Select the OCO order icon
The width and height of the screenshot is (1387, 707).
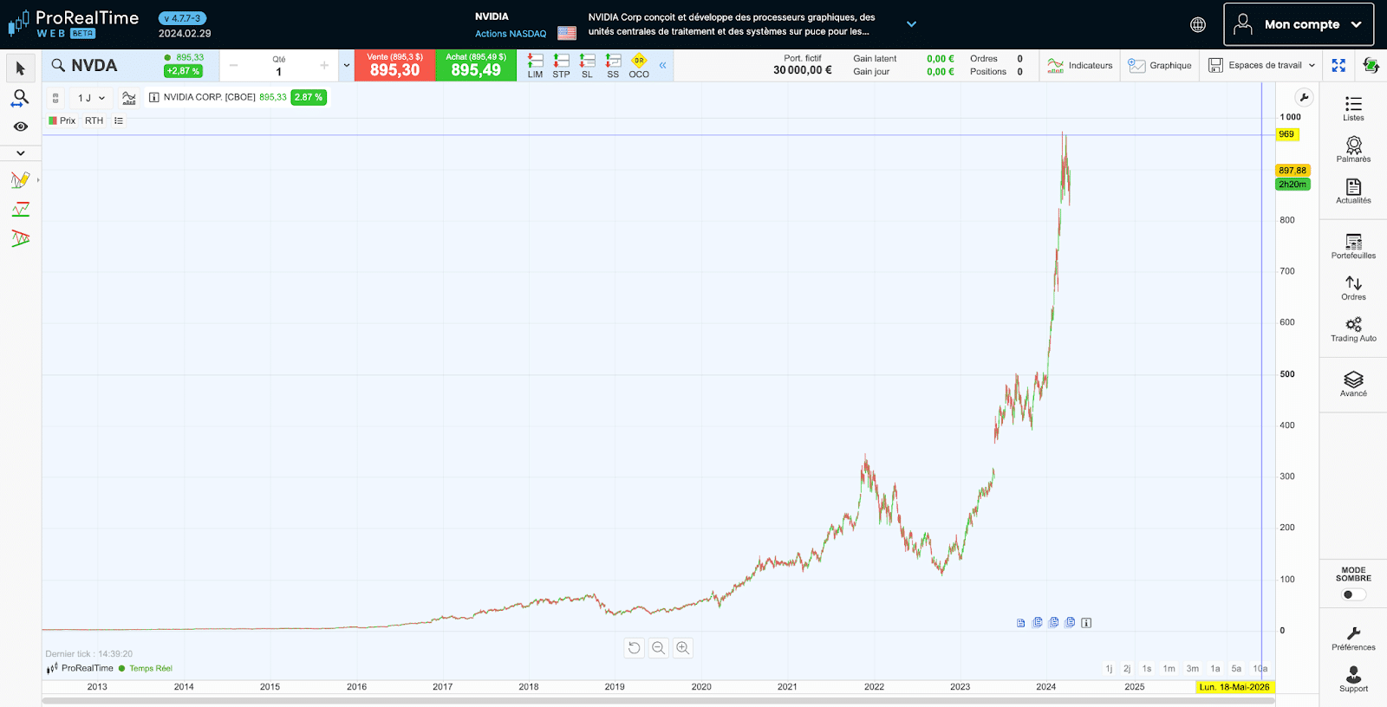(x=639, y=65)
